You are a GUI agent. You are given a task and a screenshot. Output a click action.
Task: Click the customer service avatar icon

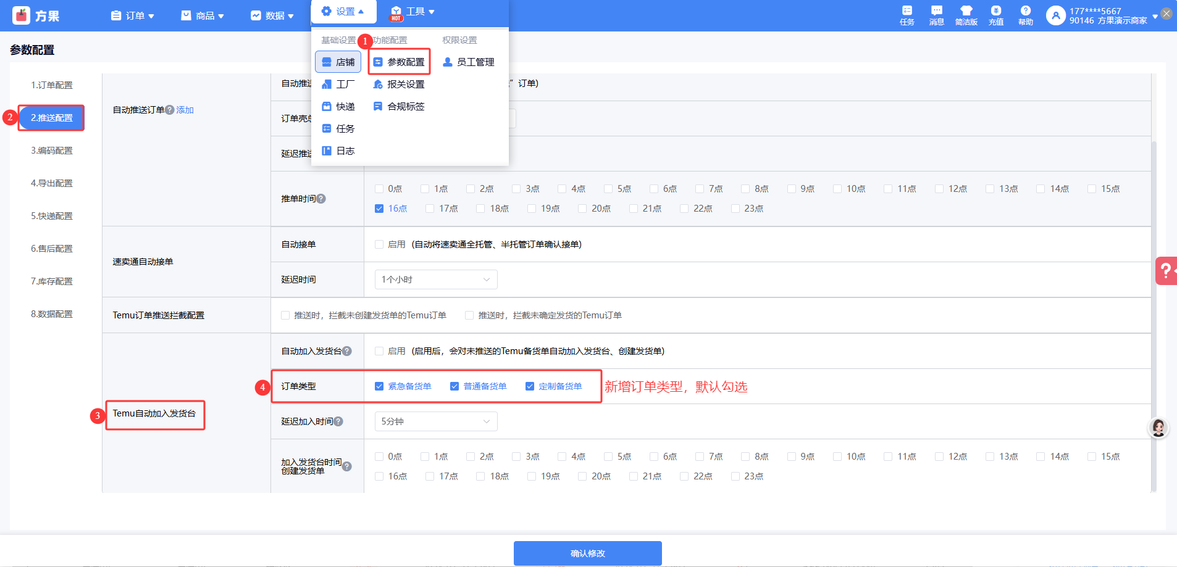[1158, 428]
